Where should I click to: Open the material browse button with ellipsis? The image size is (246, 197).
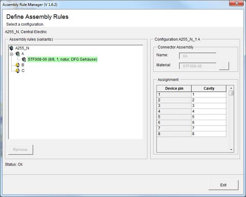pos(224,66)
